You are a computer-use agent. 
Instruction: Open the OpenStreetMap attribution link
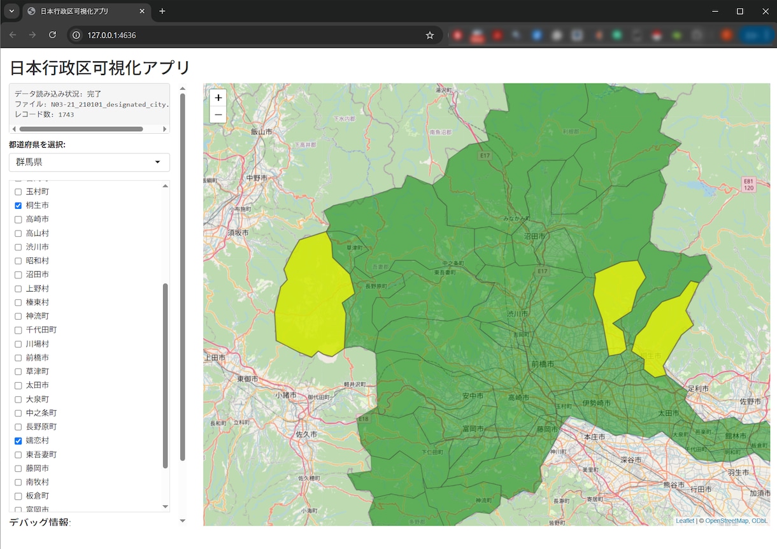(x=727, y=521)
